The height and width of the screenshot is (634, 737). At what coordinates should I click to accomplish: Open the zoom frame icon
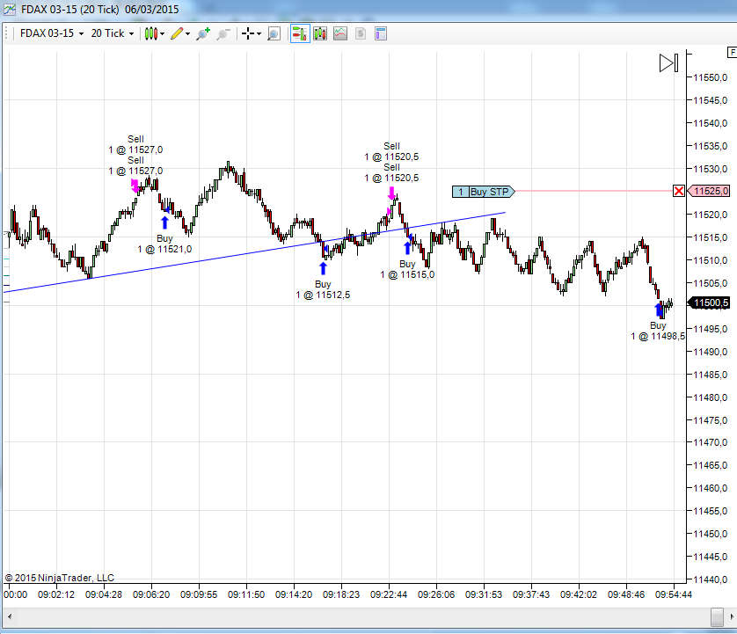point(274,33)
